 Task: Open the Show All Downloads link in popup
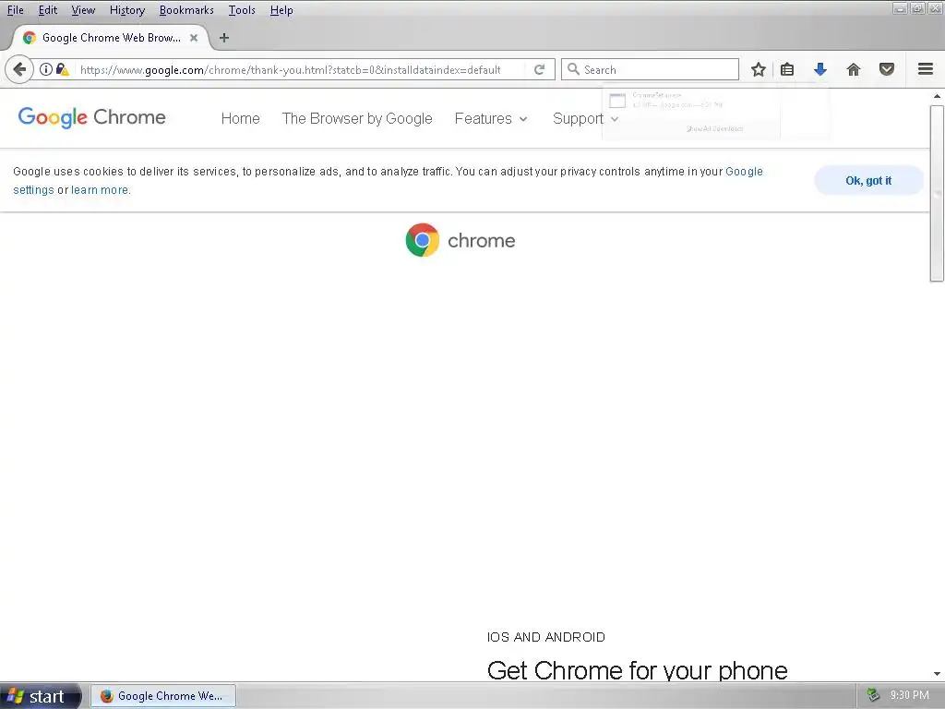(715, 128)
